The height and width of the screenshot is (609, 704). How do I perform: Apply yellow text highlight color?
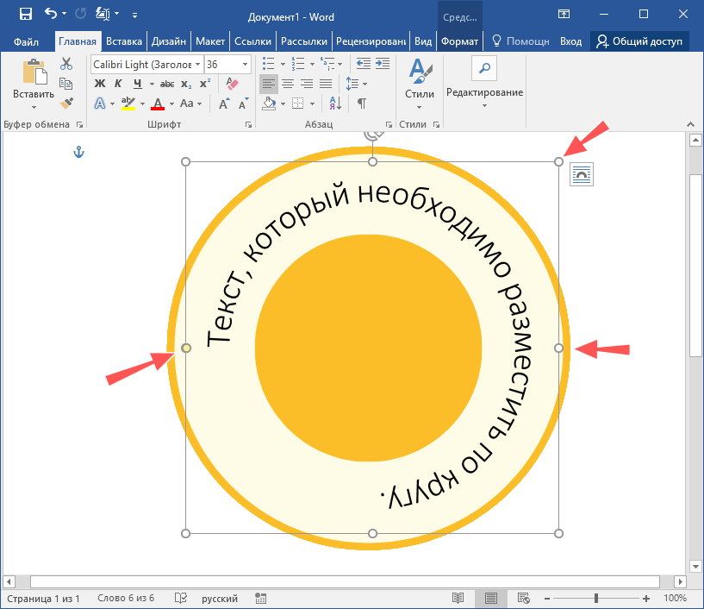[128, 104]
